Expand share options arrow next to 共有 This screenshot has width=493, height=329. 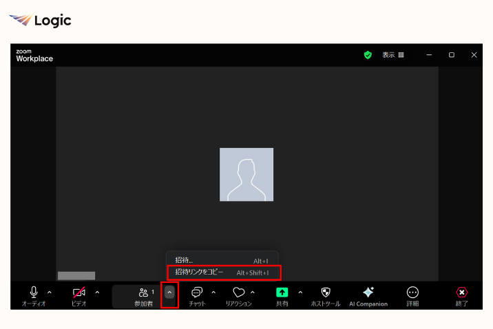coord(300,293)
